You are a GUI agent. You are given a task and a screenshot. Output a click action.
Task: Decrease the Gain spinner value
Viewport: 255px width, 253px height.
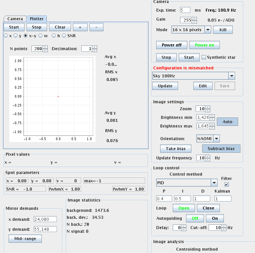tap(194, 22)
